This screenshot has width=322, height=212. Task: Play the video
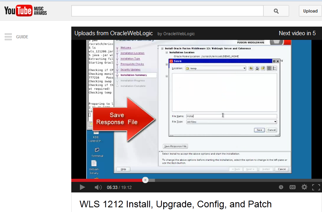pos(82,187)
